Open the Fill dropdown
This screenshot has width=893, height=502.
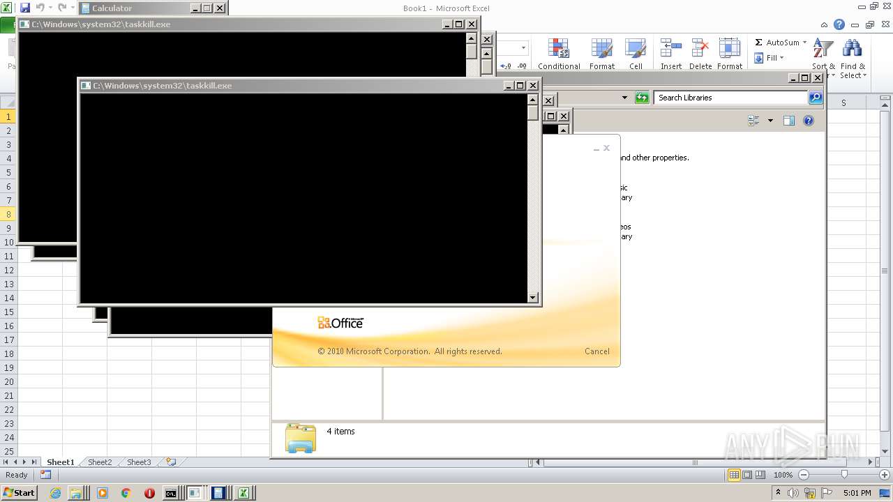coord(770,58)
